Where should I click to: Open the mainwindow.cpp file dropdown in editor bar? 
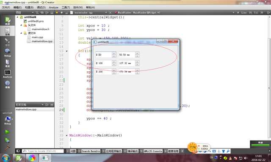[x=106, y=13]
